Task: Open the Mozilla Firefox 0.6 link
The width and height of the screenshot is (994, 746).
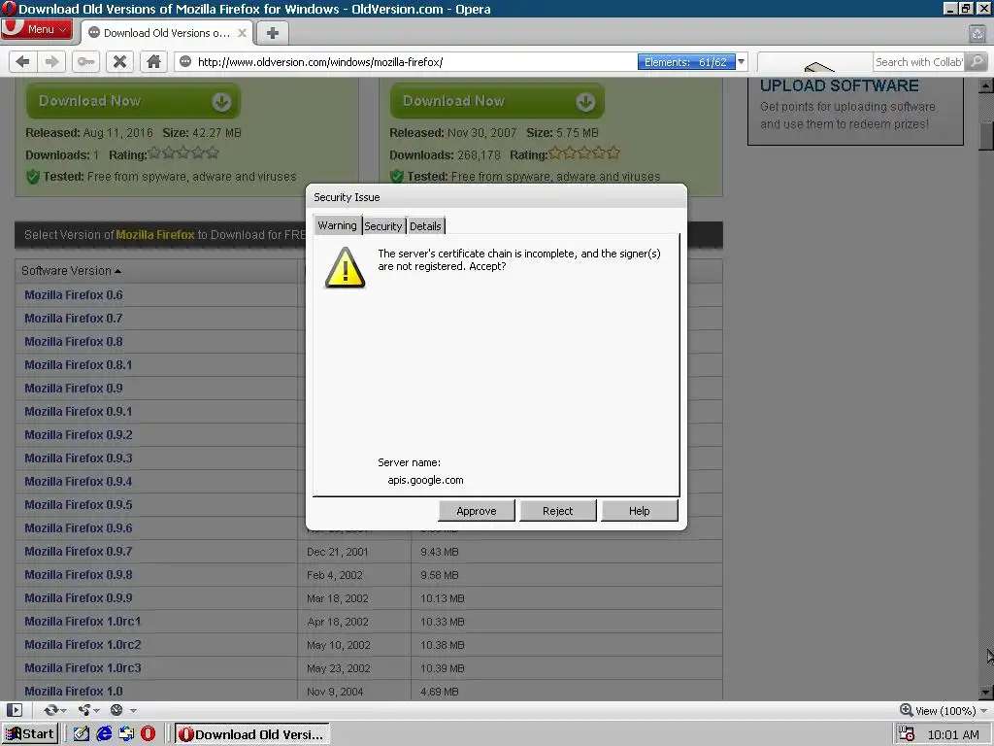Action: tap(74, 295)
